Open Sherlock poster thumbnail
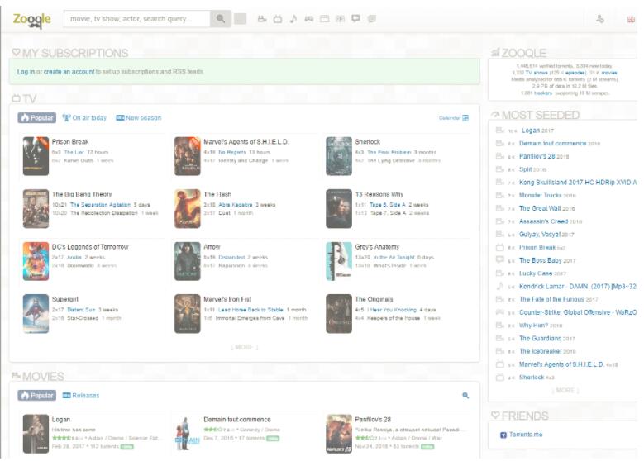Viewport: 644px width, 461px height. (x=339, y=156)
